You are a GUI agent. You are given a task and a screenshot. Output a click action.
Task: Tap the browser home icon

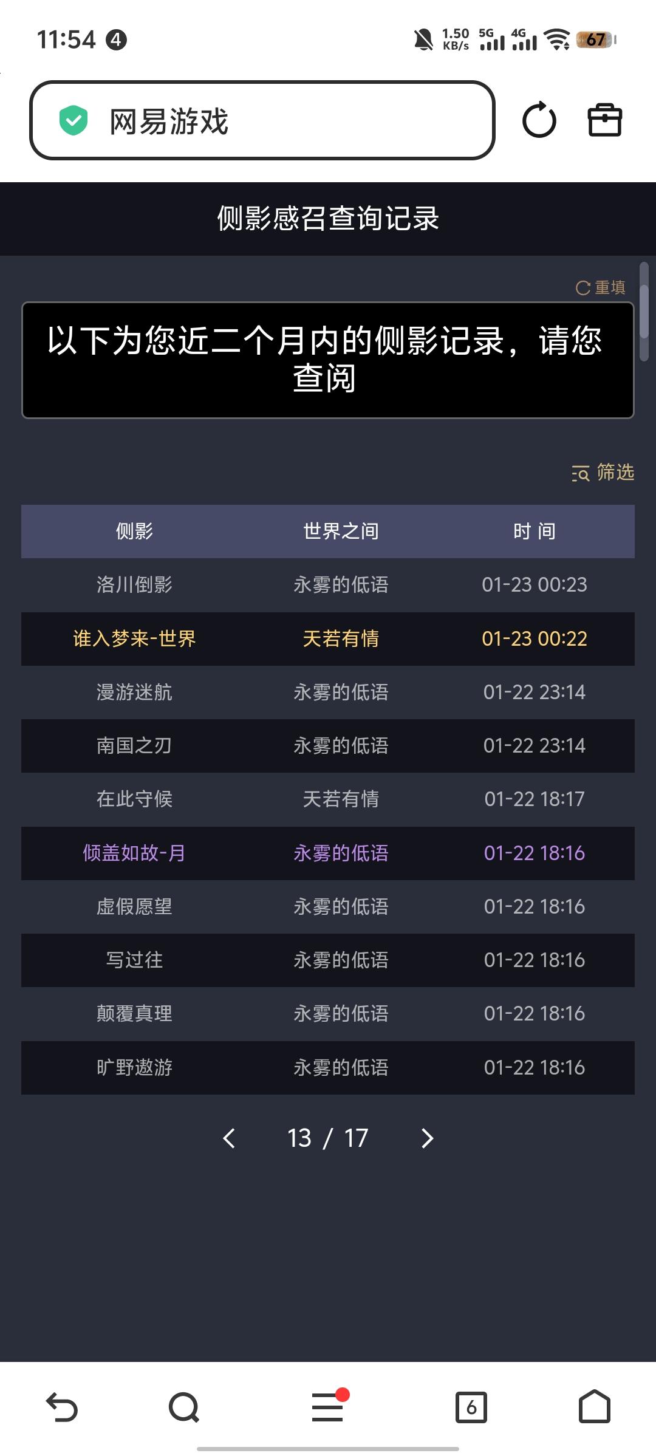click(x=594, y=1407)
